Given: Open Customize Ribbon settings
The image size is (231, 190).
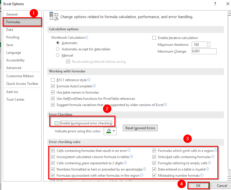Looking at the screenshot, I should (x=22, y=76).
